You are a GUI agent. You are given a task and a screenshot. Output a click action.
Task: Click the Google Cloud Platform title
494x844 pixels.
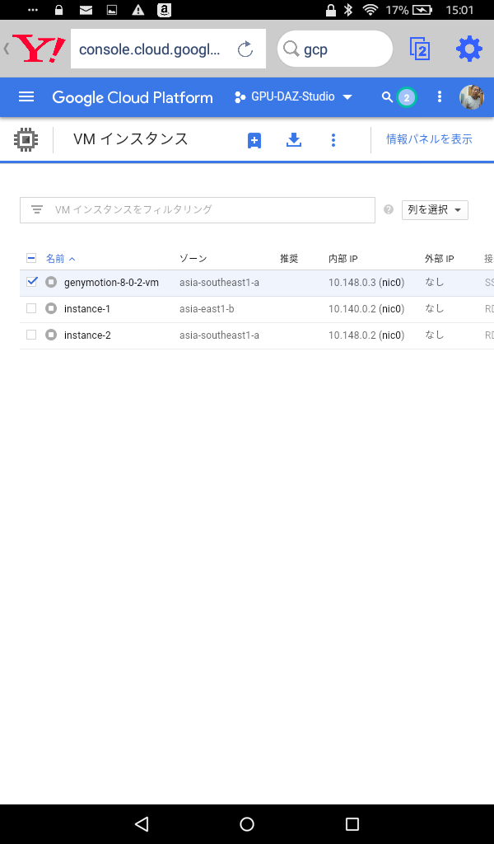click(133, 97)
